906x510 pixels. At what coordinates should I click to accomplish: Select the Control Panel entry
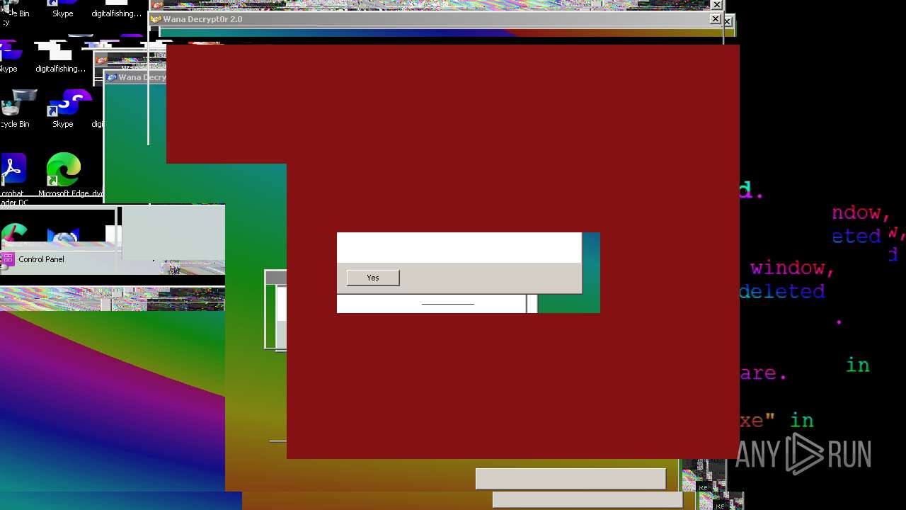point(41,259)
